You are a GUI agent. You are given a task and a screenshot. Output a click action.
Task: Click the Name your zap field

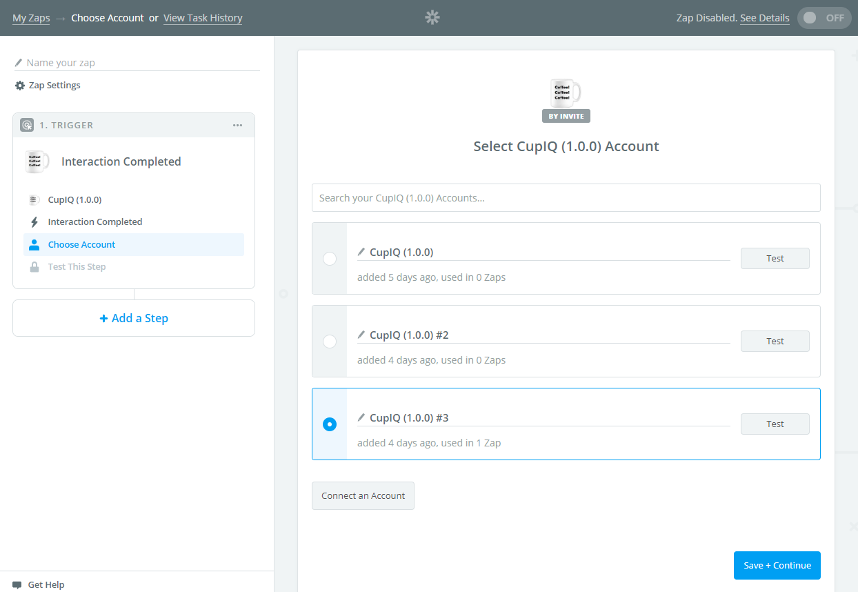pyautogui.click(x=137, y=63)
